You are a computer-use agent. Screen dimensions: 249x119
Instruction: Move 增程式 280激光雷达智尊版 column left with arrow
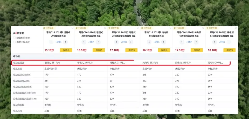coord(116,42)
